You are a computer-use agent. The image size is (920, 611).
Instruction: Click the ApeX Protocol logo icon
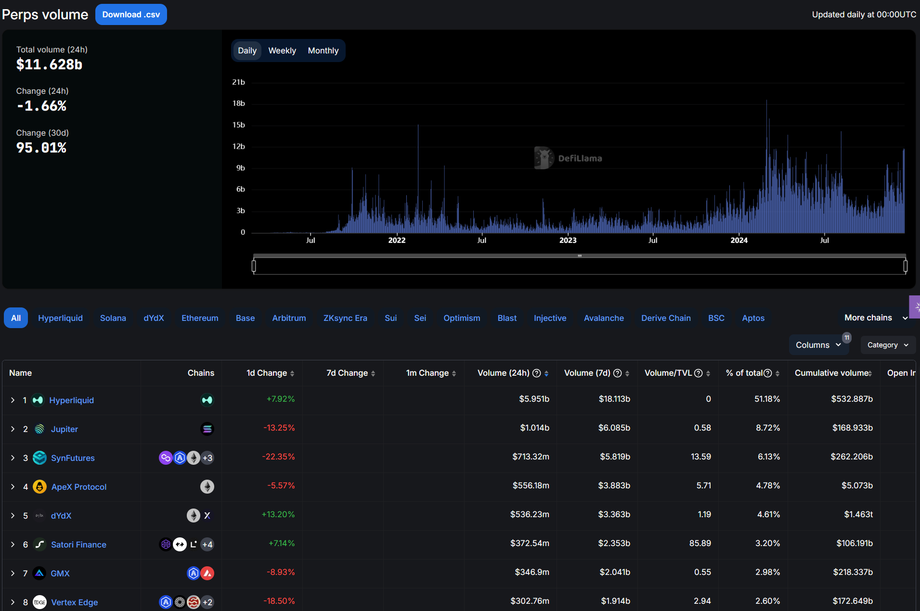click(x=39, y=487)
